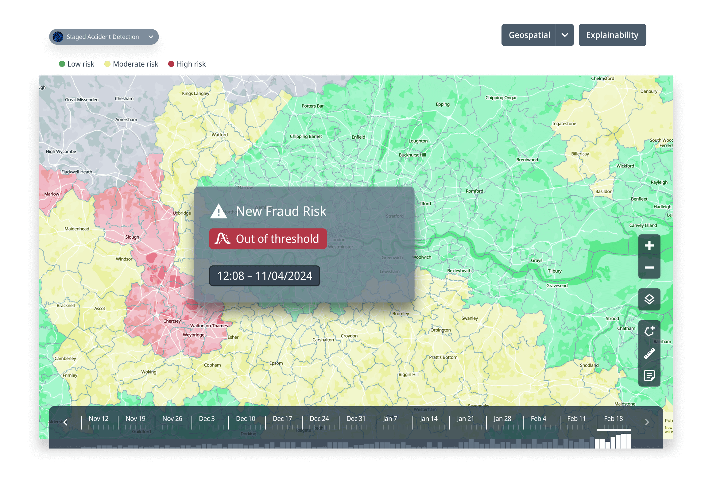728x497 pixels.
Task: Open the map layers panel icon
Action: [649, 299]
